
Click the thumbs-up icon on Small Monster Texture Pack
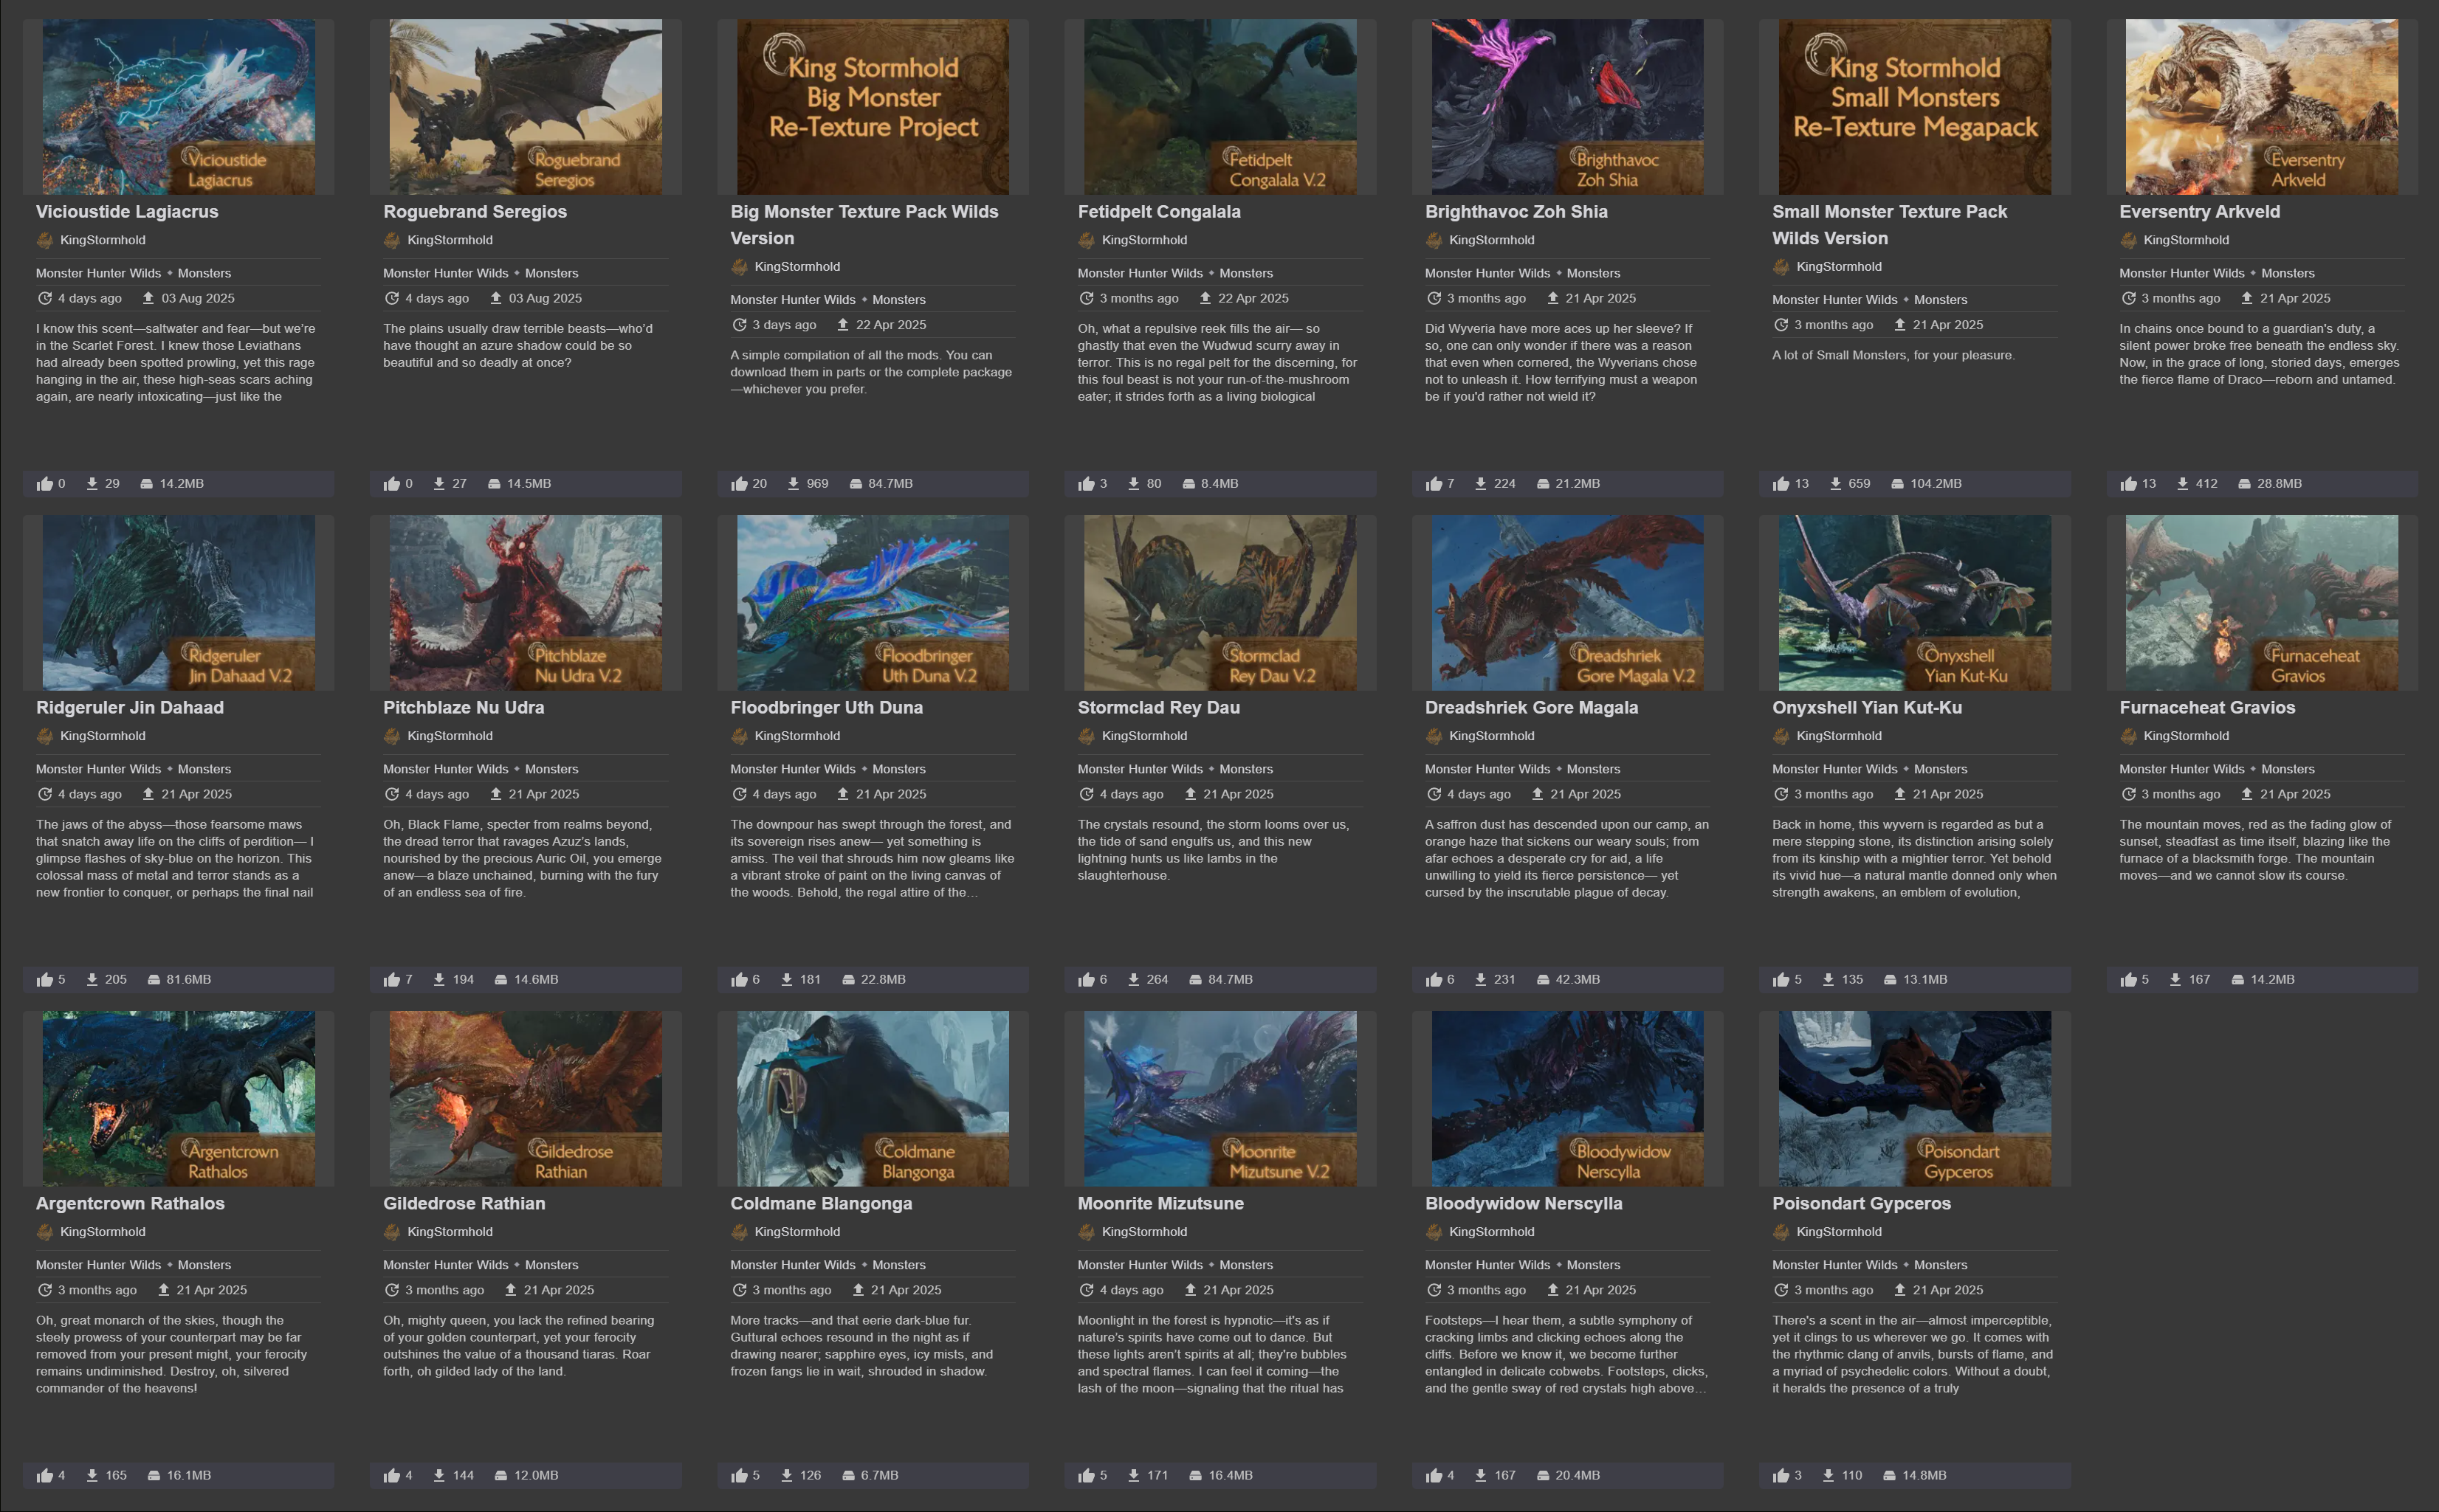[x=1781, y=484]
